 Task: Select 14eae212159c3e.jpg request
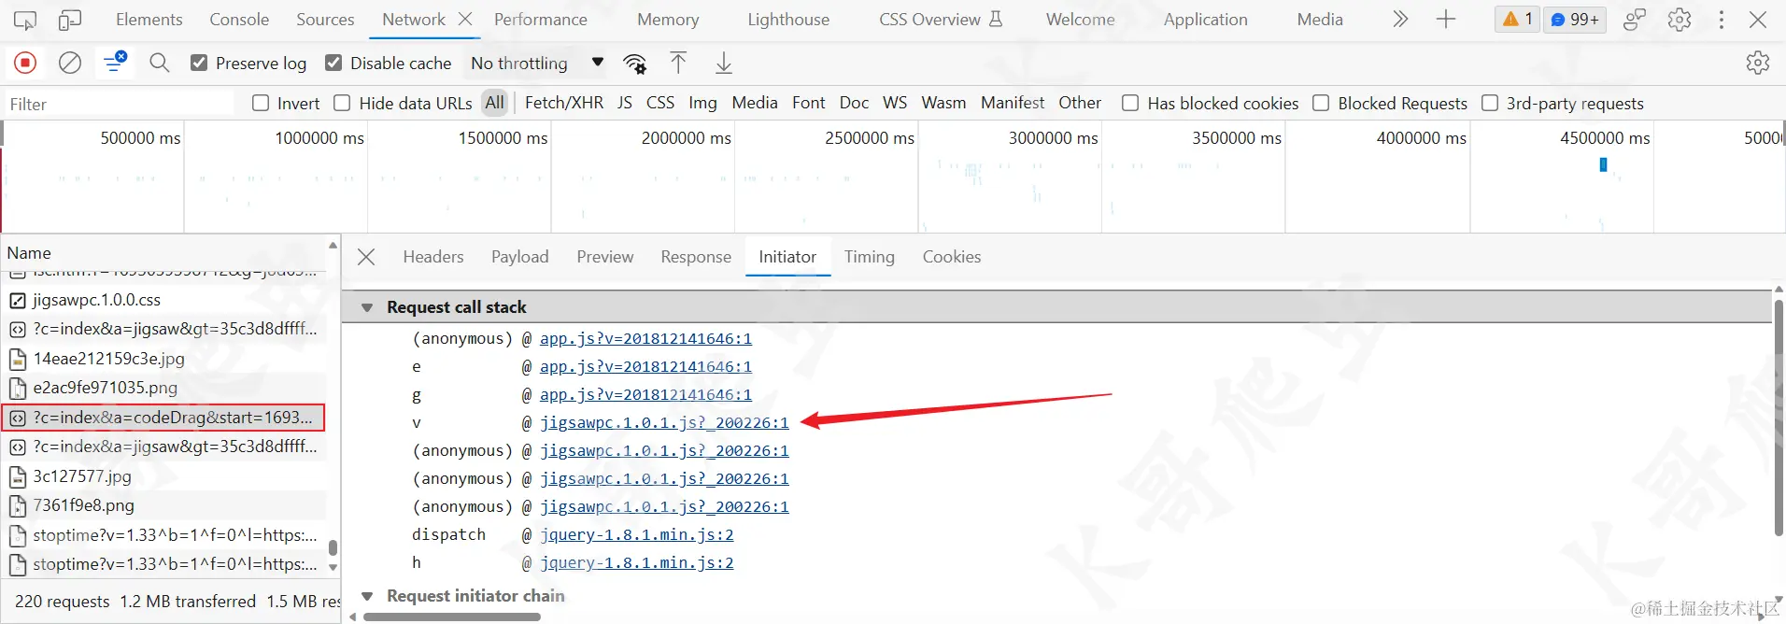pos(163,359)
